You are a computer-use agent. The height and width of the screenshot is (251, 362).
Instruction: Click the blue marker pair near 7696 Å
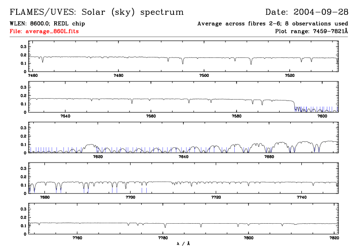(x=114, y=190)
